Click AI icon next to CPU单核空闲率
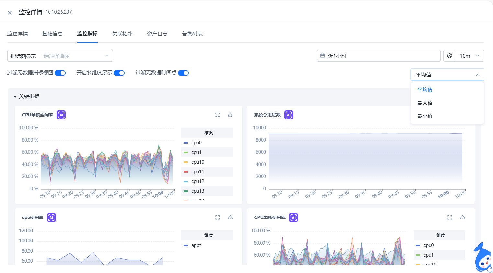Viewport: 493px width, 273px height. 61,115
